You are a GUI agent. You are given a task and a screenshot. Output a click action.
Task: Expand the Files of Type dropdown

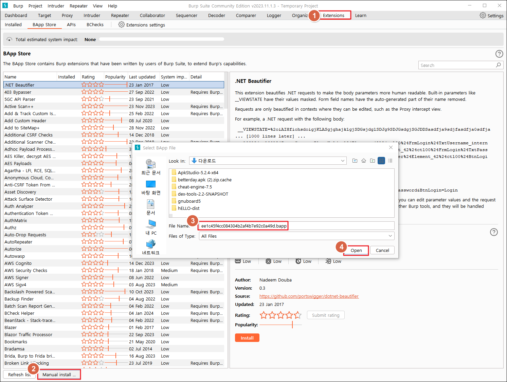pos(390,236)
